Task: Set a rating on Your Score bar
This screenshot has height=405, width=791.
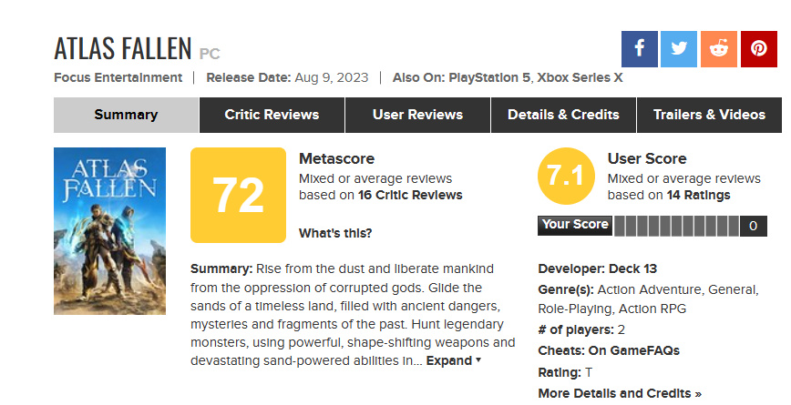Action: 676,226
